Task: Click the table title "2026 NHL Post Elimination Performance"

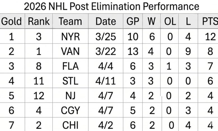Action: pos(111,6)
